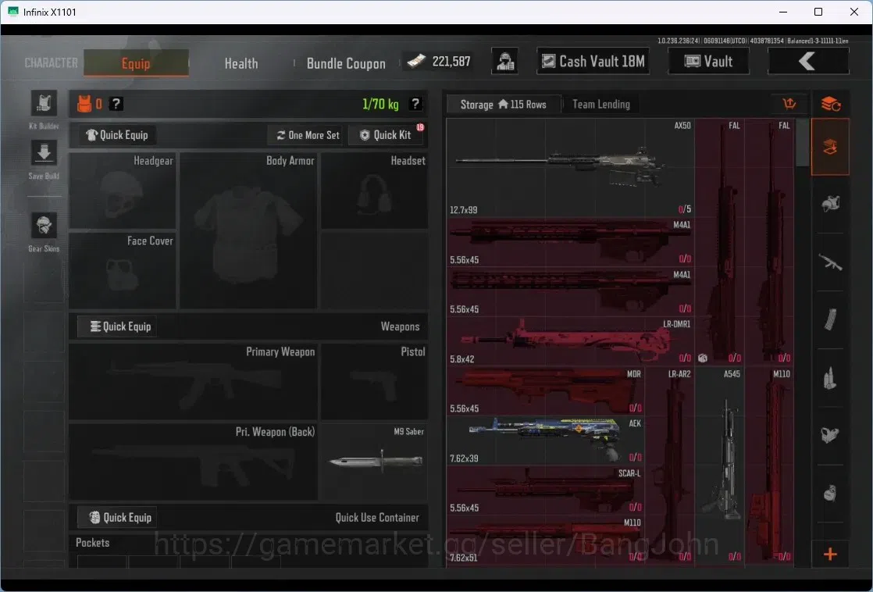Click the 7.62x39 caliber label
This screenshot has height=592, width=873.
[464, 458]
